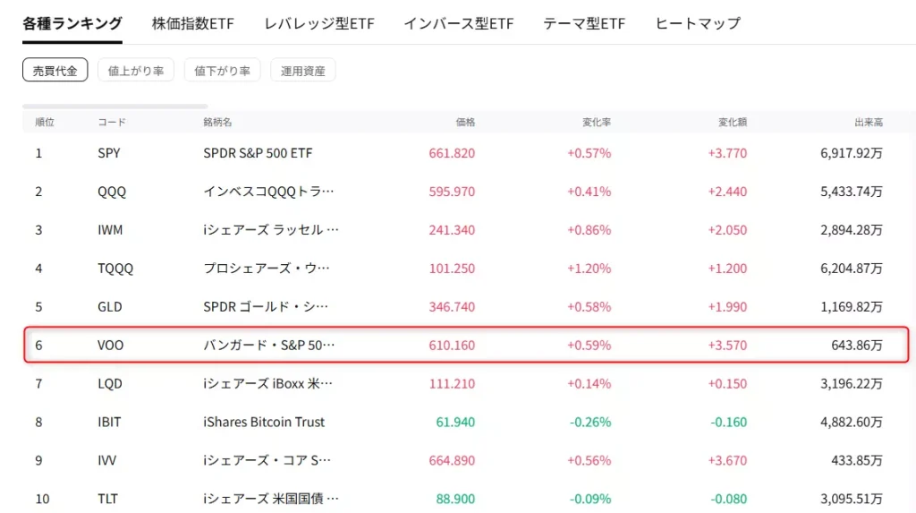Viewport: 916px width, 513px height.
Task: Choose the 値下がり率 ranking filter
Action: click(223, 71)
